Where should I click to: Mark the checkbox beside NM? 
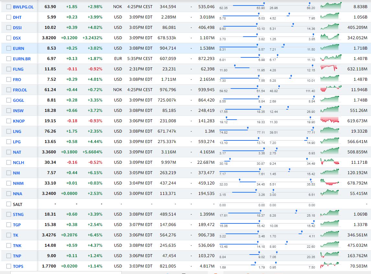tap(9, 173)
